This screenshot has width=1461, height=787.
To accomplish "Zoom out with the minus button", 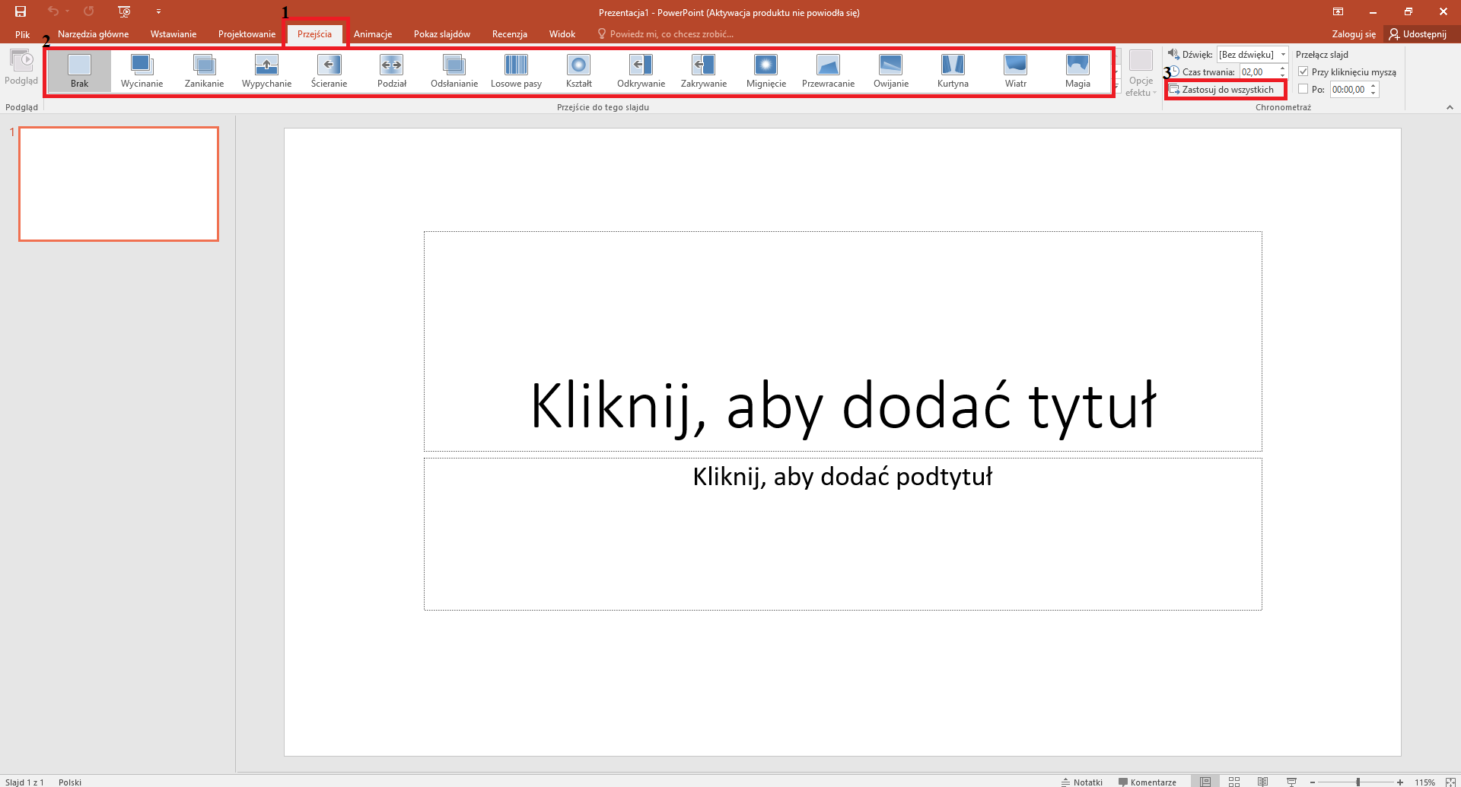I will tap(1313, 782).
